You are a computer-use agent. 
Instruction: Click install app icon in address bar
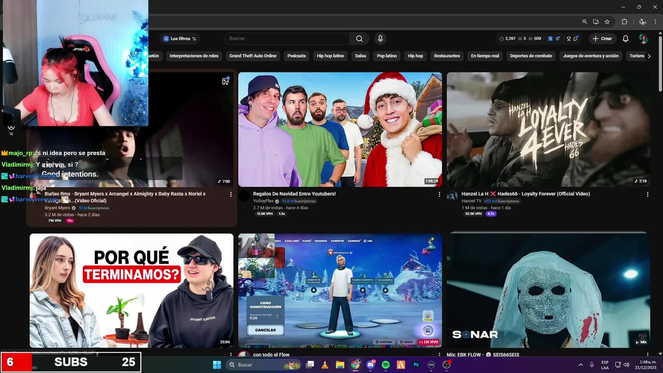(596, 22)
